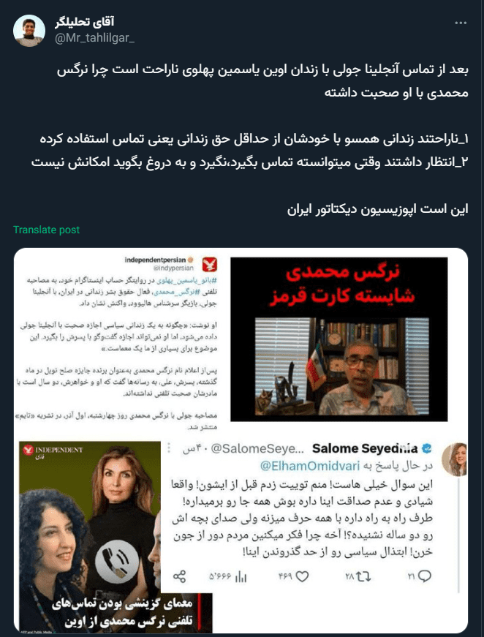Screen dimensions: 484x637
Task: Click the phone handset icon on photo
Action: pos(117,562)
